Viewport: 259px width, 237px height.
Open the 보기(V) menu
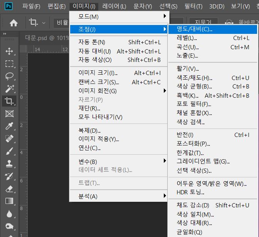pos(240,7)
